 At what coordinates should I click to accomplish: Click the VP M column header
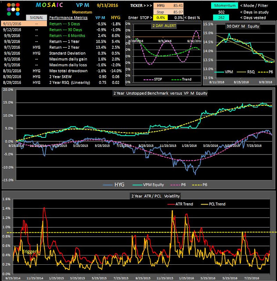[x=101, y=18]
